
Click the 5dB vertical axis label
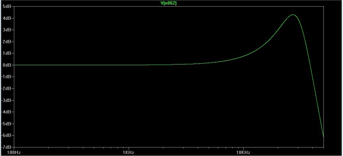click(x=7, y=7)
